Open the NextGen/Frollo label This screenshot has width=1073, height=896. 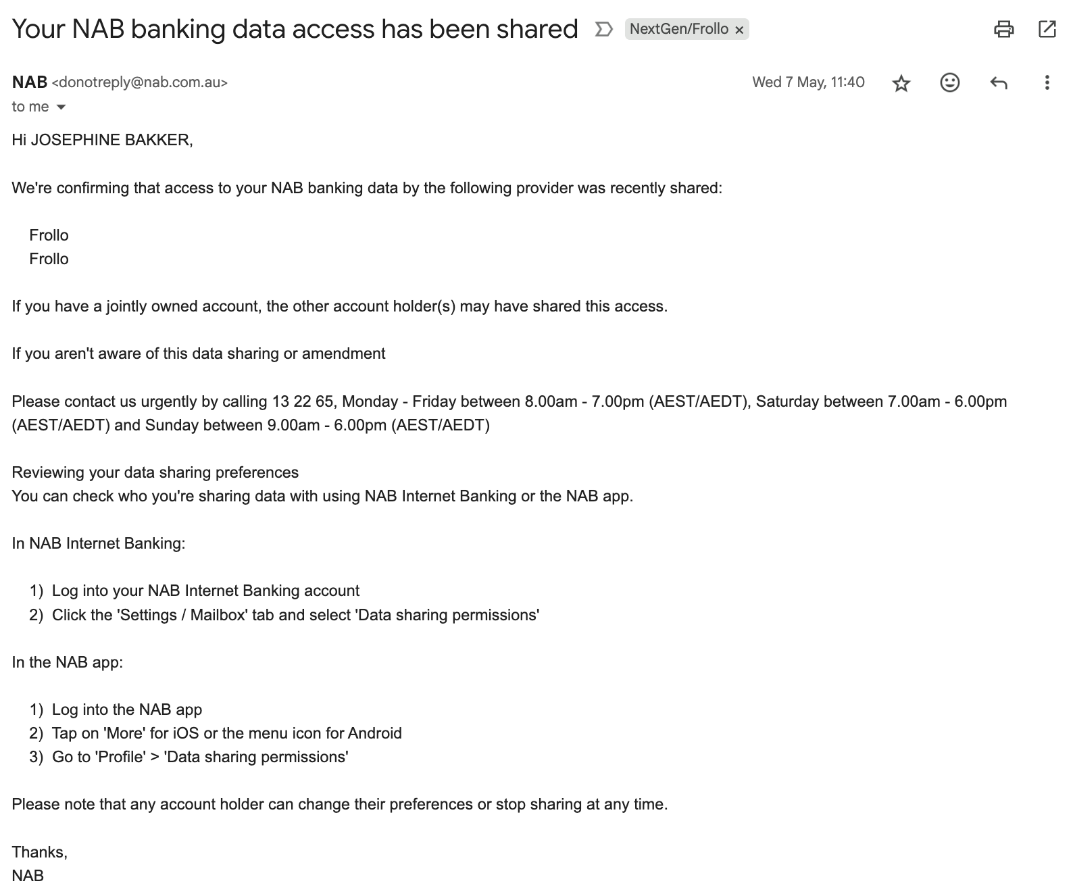678,29
